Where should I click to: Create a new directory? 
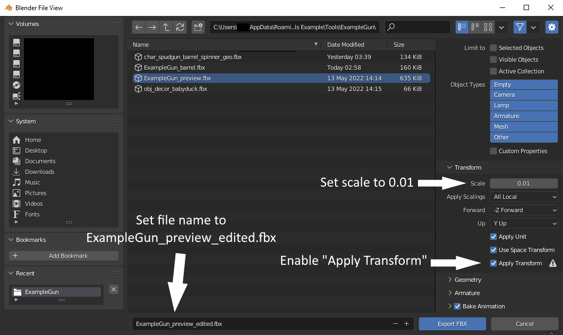coord(198,27)
